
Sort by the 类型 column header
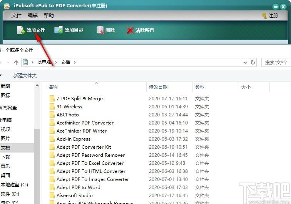click(200, 87)
